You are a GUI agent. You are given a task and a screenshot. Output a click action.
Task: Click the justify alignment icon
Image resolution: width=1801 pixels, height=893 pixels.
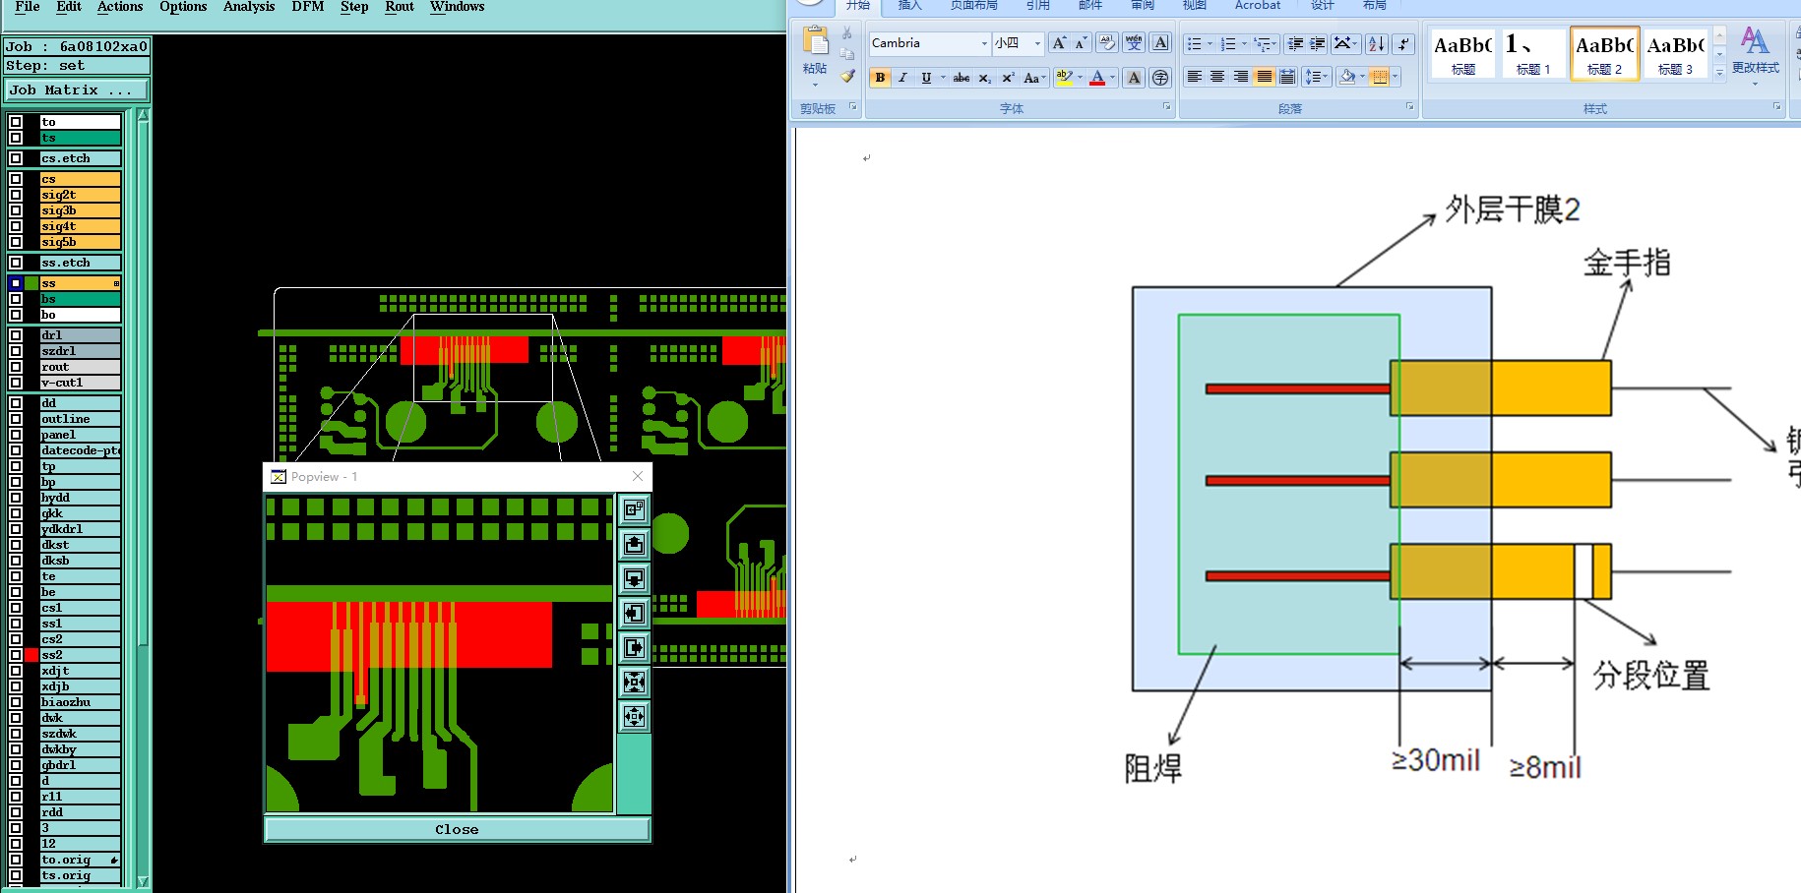coord(1264,77)
